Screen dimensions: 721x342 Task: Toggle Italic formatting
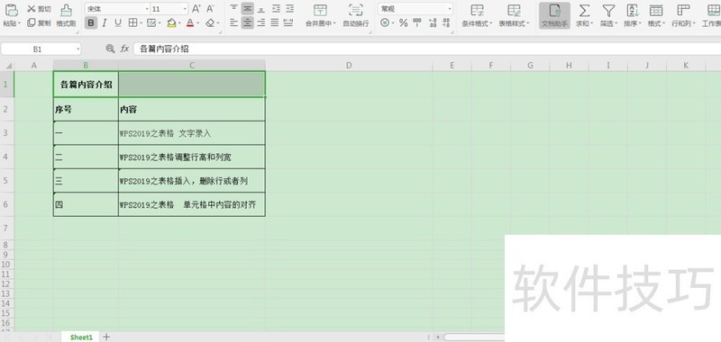point(105,23)
